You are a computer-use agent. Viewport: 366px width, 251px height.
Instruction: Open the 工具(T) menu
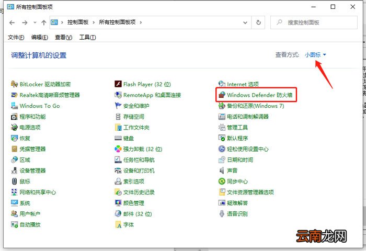click(x=87, y=37)
